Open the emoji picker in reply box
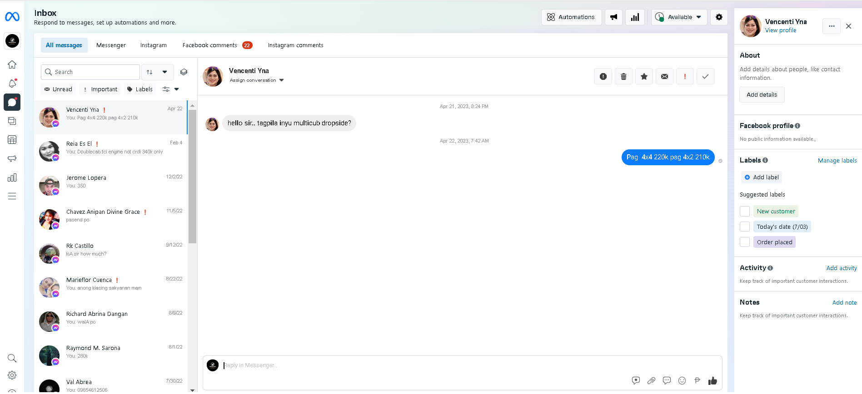This screenshot has height=394, width=862. 682,381
